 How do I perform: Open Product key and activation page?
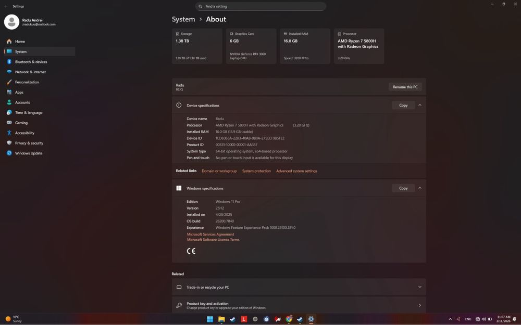(x=299, y=305)
